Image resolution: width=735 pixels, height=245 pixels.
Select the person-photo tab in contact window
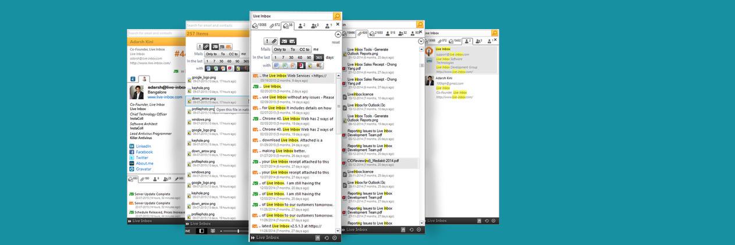point(145,77)
